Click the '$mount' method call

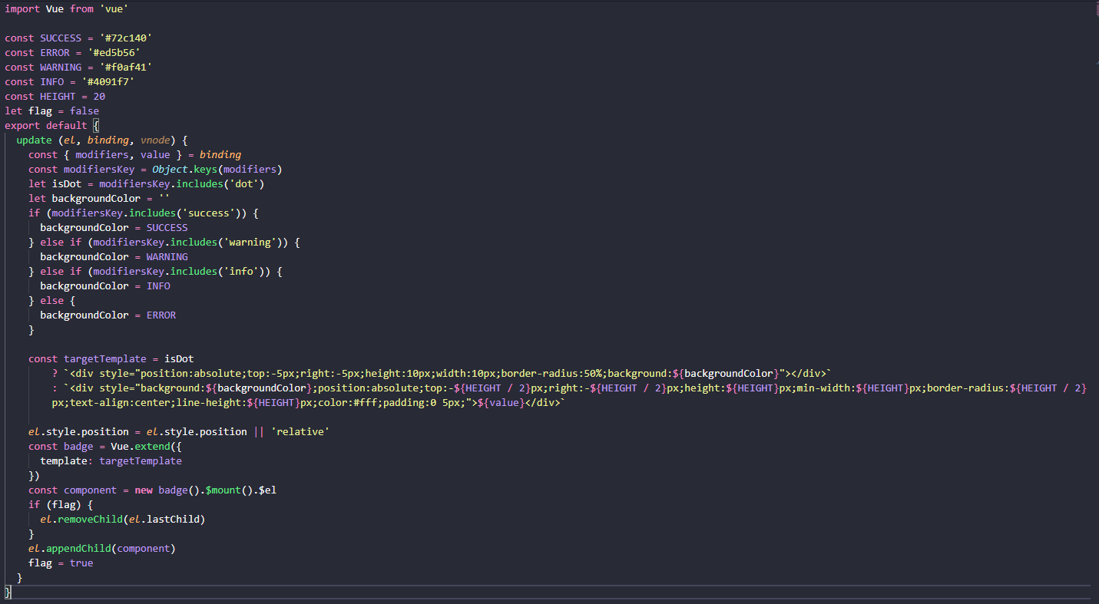pos(223,490)
